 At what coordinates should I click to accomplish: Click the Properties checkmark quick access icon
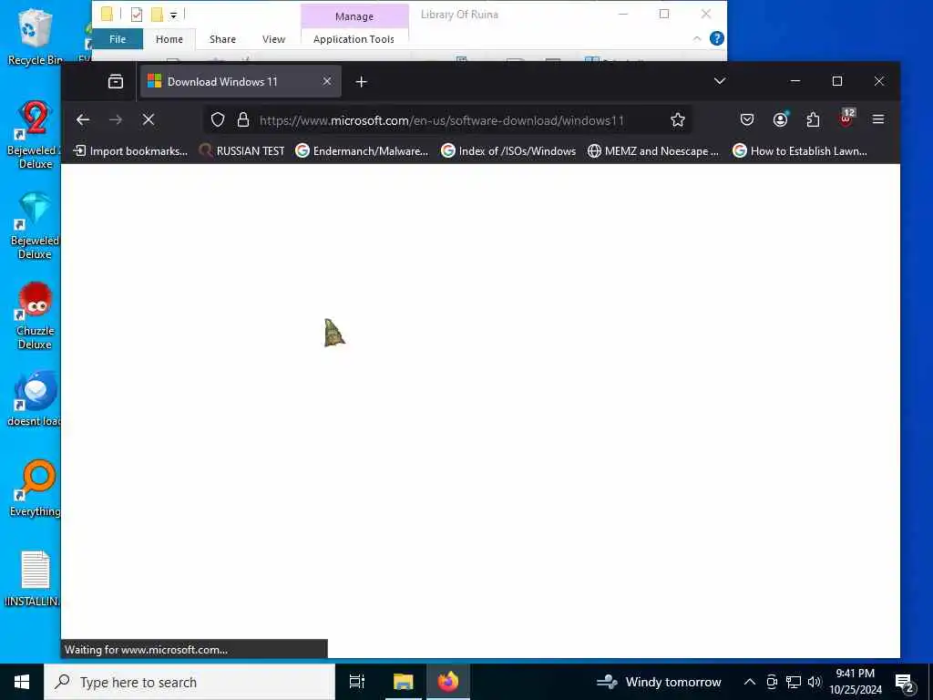[137, 15]
